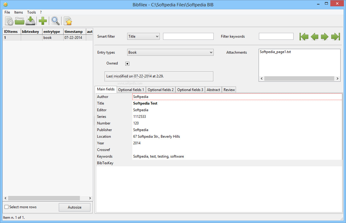Click the 'book' entrytype cell

(x=53, y=38)
